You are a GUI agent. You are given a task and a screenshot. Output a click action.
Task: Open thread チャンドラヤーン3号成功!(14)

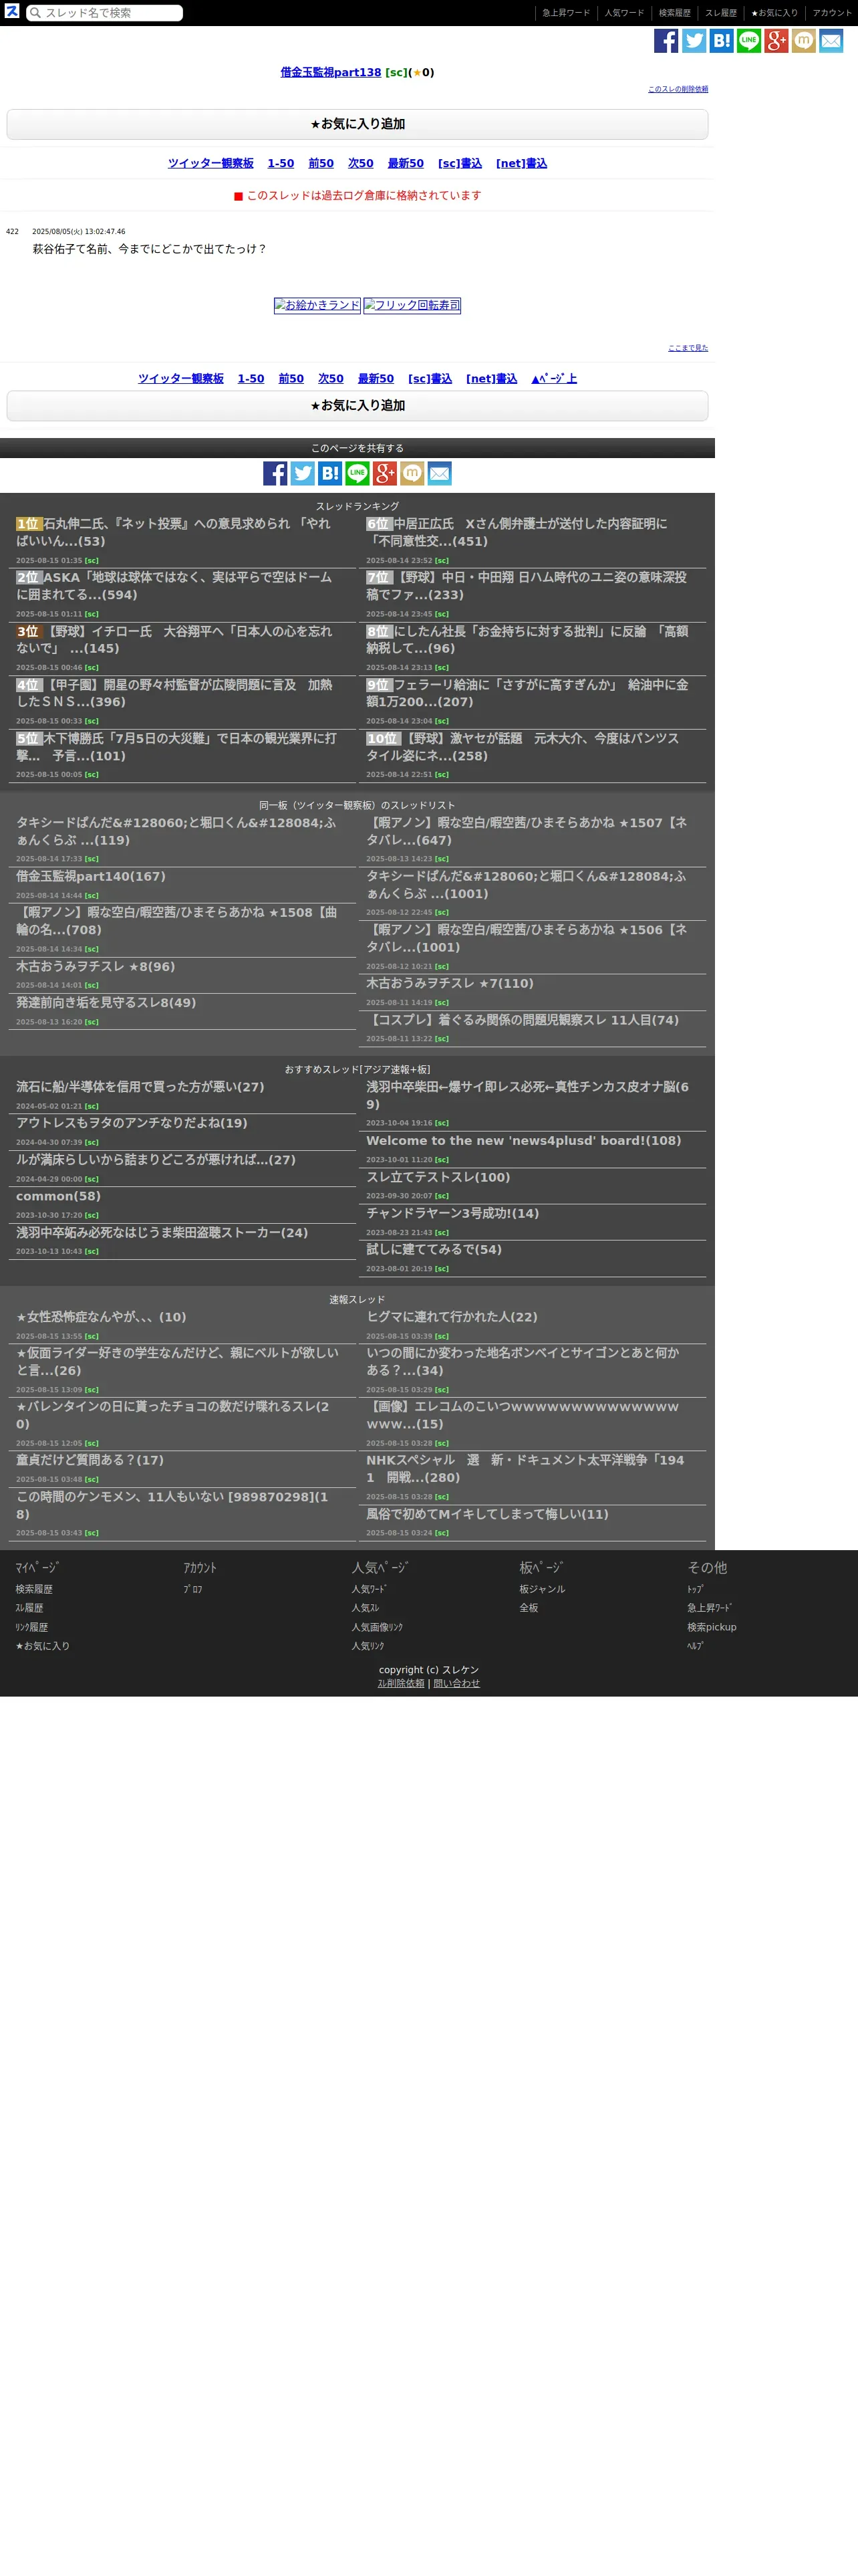pos(452,1213)
